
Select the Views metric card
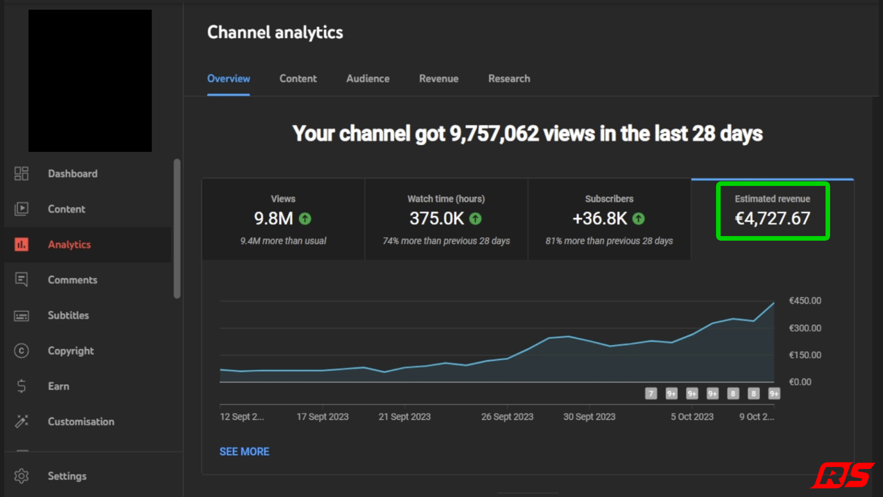[x=283, y=219]
